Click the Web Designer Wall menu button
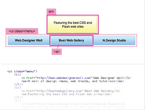 (x=29, y=40)
